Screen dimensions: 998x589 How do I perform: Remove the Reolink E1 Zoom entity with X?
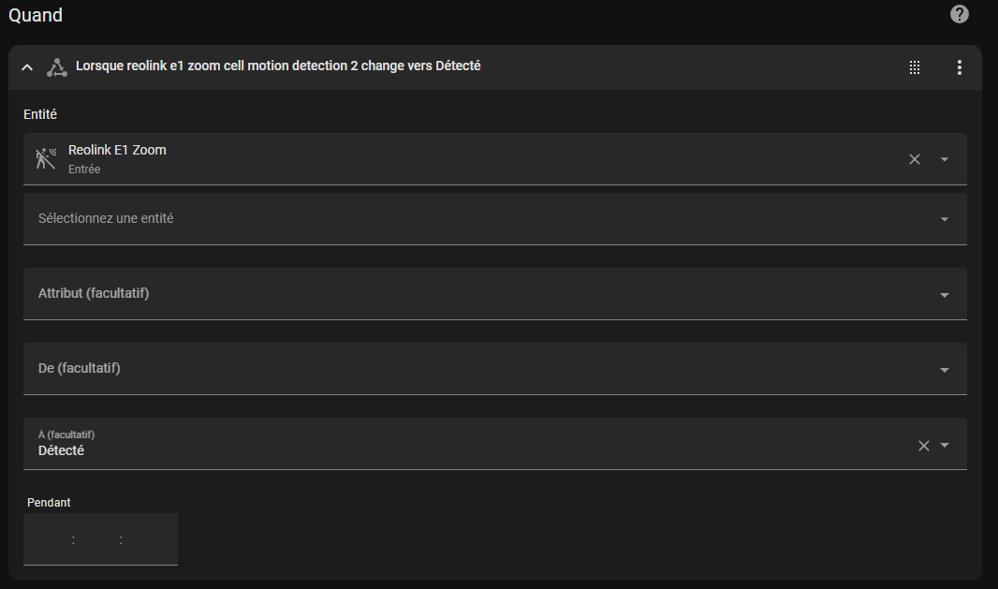point(915,159)
